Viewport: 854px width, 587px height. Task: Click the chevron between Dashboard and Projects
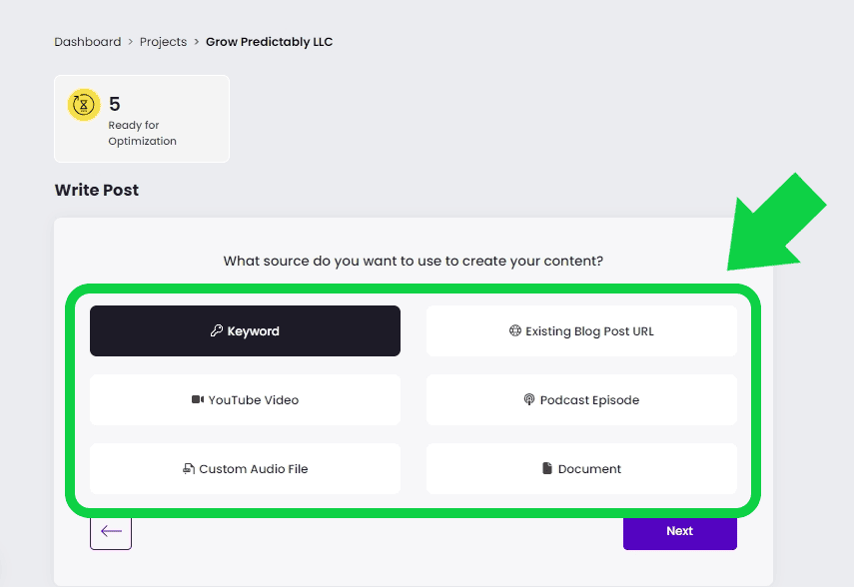130,42
